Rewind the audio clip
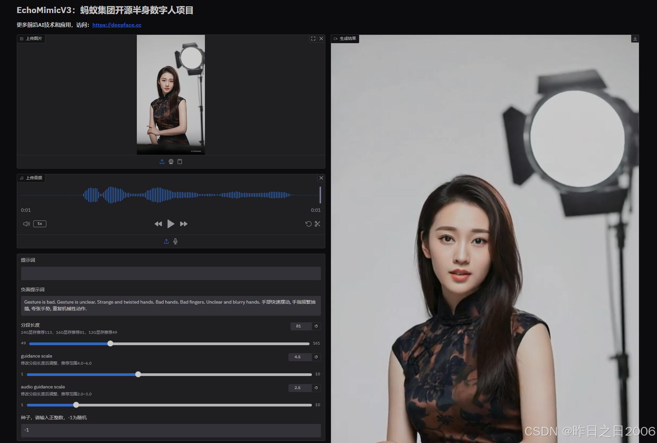Image resolution: width=657 pixels, height=443 pixels. pos(158,224)
